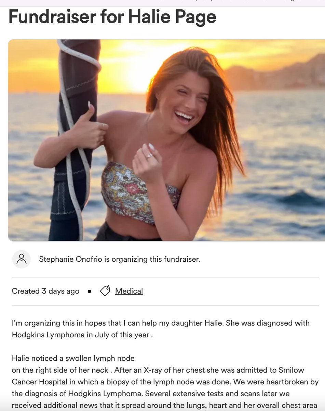325x411 pixels.
Task: Click the story's opening paragraph text
Action: (161, 329)
